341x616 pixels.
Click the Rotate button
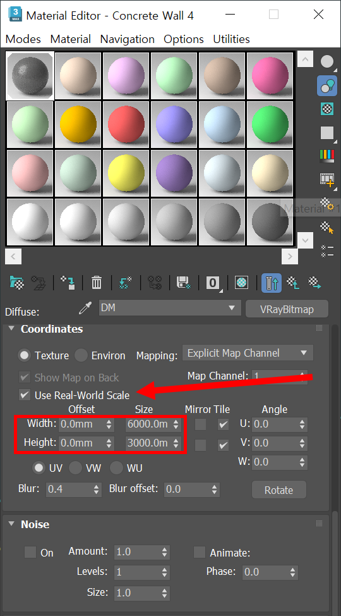[x=279, y=490]
